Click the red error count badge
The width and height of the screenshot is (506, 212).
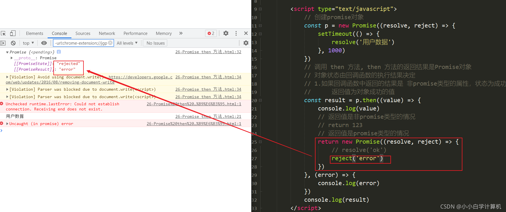[211, 33]
